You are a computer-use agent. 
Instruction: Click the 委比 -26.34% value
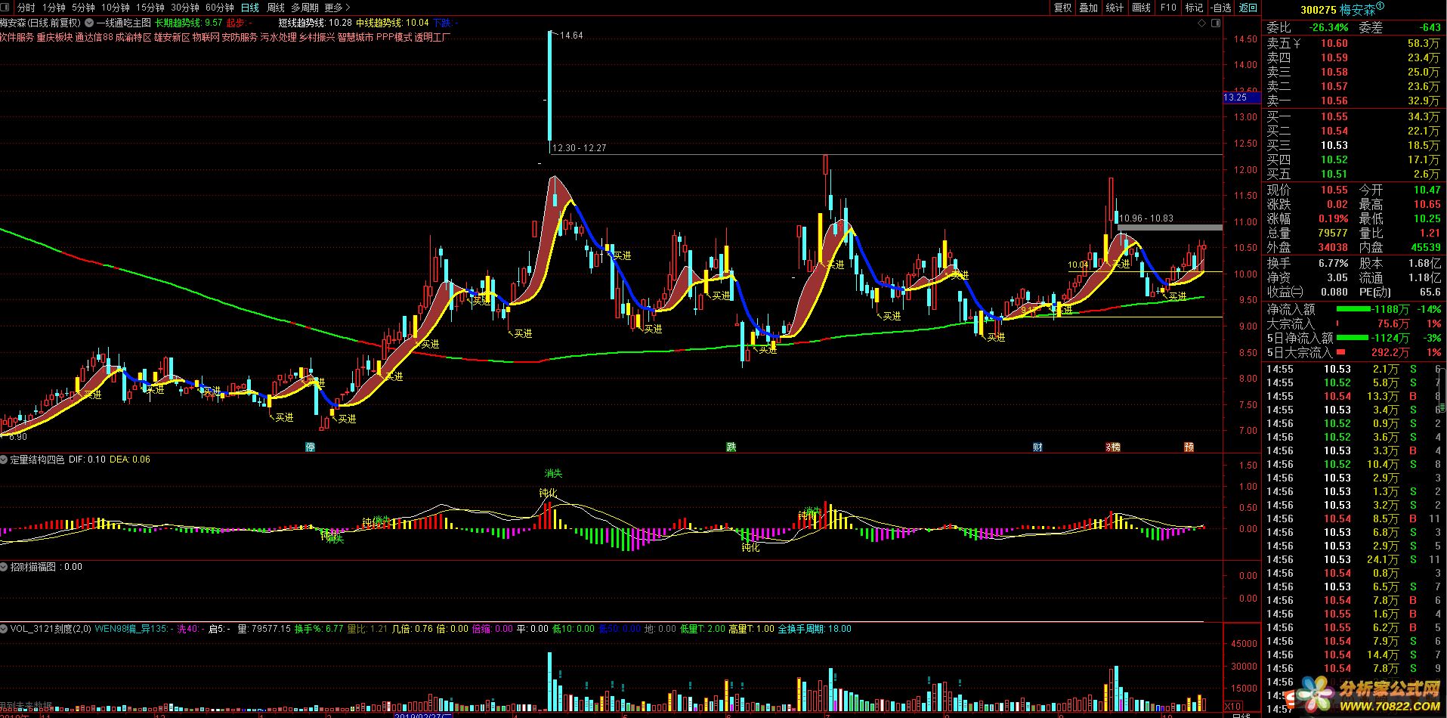[x=1328, y=27]
